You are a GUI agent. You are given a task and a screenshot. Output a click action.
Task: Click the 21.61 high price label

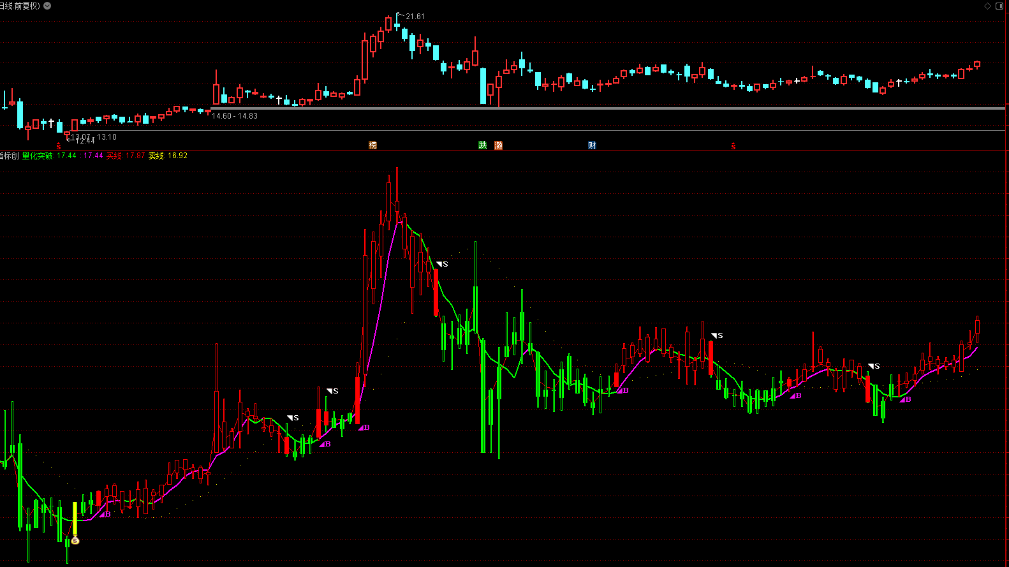click(x=415, y=17)
